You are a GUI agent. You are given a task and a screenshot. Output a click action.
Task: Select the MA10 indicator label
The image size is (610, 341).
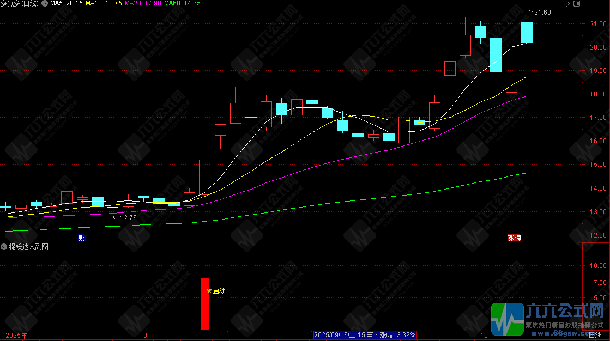coord(104,3)
